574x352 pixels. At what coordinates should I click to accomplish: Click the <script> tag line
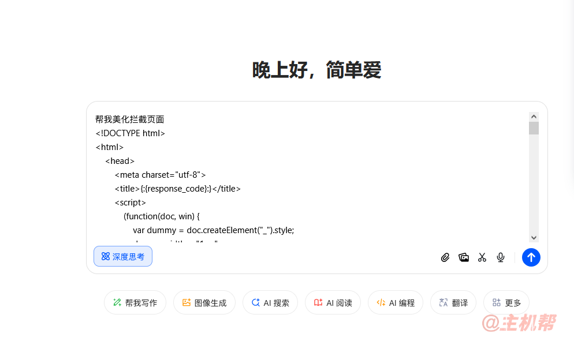131,203
